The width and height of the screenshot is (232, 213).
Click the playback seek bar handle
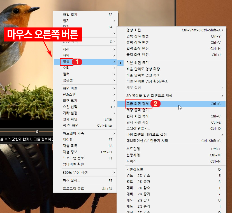[37, 131]
